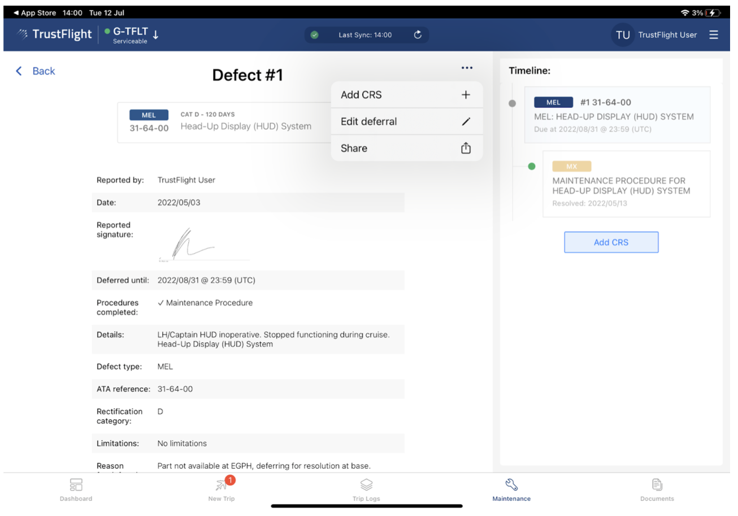Open the three-dot more options menu
The width and height of the screenshot is (738, 516).
[x=466, y=68]
